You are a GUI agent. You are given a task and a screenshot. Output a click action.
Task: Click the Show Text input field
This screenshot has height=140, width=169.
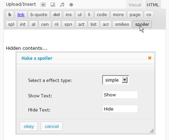pos(120,95)
